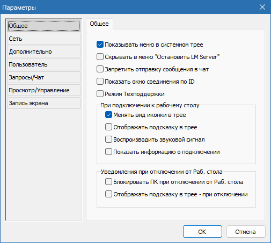The height and width of the screenshot is (243, 271).
Task: Uncheck 'Менять вид иконки в трее'
Action: (x=108, y=115)
